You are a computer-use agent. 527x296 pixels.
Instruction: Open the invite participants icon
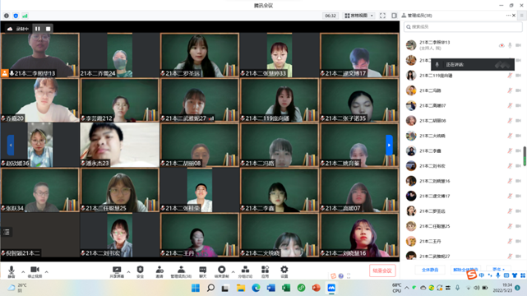click(x=159, y=271)
